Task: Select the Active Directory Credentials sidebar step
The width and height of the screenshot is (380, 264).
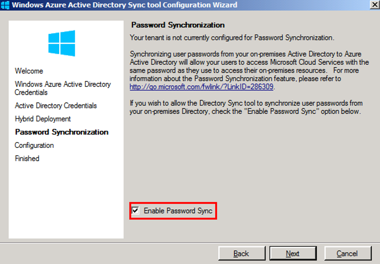Action: (56, 106)
